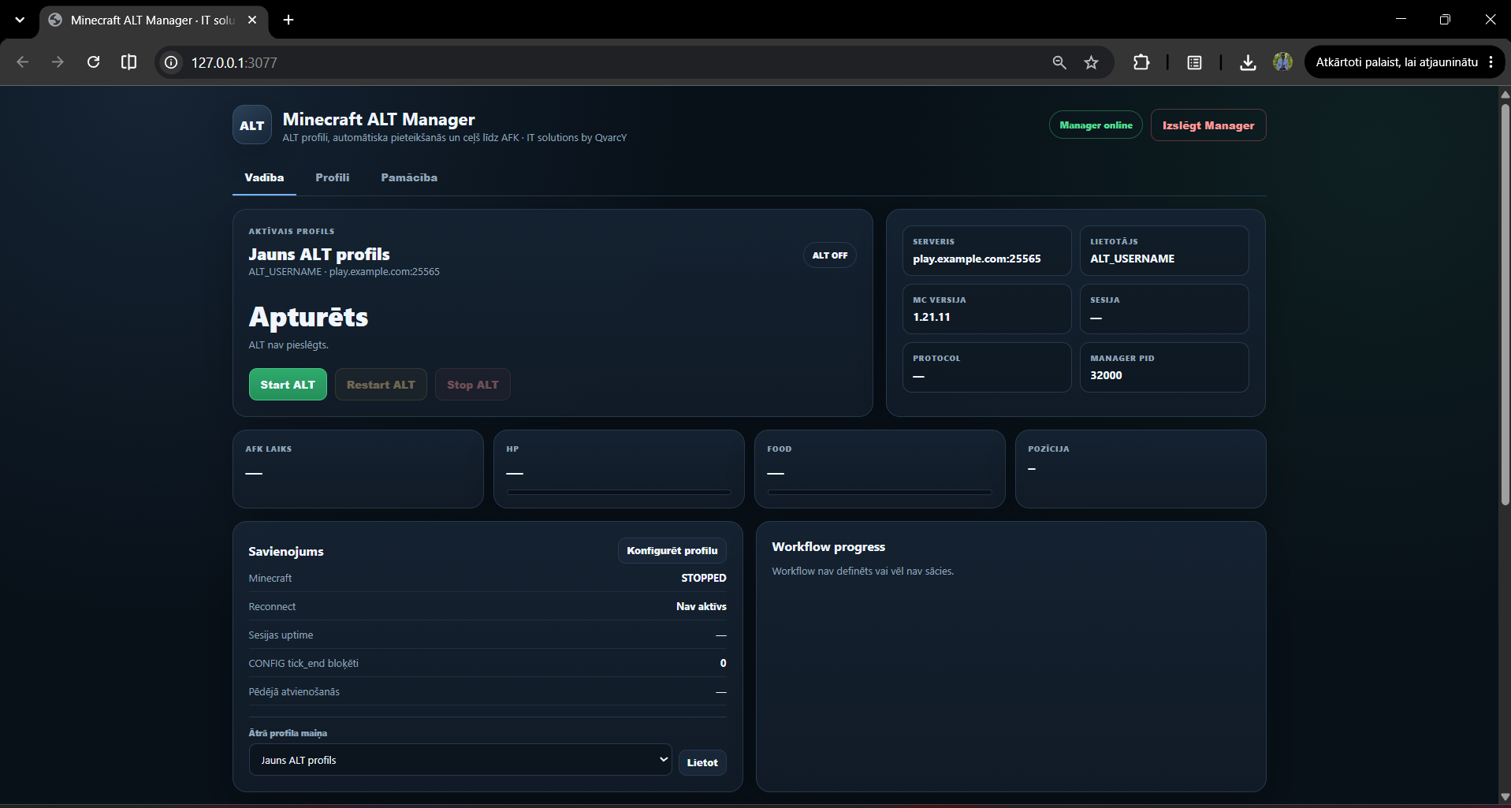The width and height of the screenshot is (1511, 808).
Task: Reload the page with refresh icon
Action: pos(93,62)
